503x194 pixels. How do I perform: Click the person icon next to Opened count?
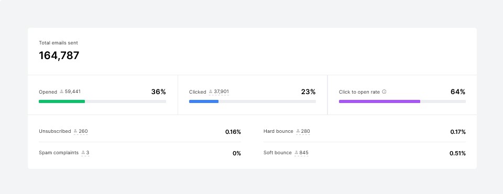tap(62, 92)
